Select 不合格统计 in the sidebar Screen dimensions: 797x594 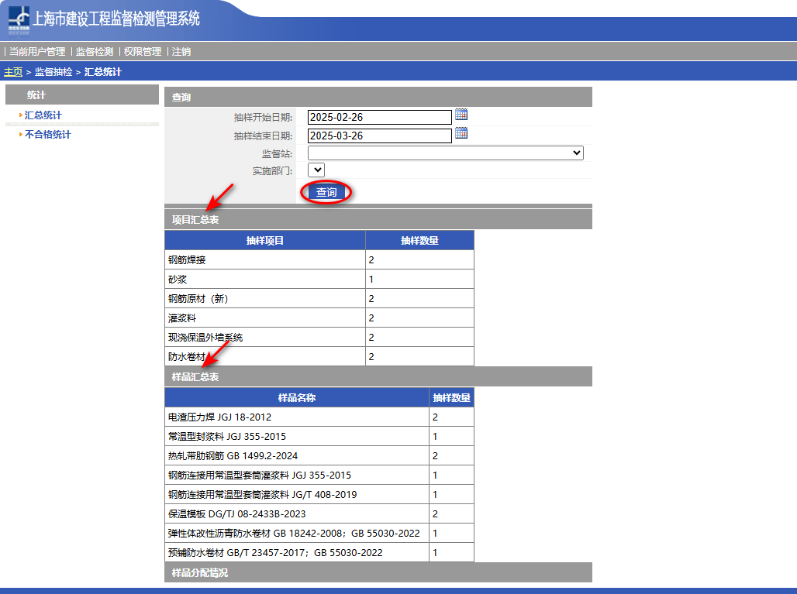pyautogui.click(x=47, y=135)
